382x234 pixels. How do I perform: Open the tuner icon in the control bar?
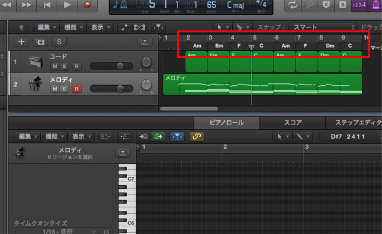point(309,5)
